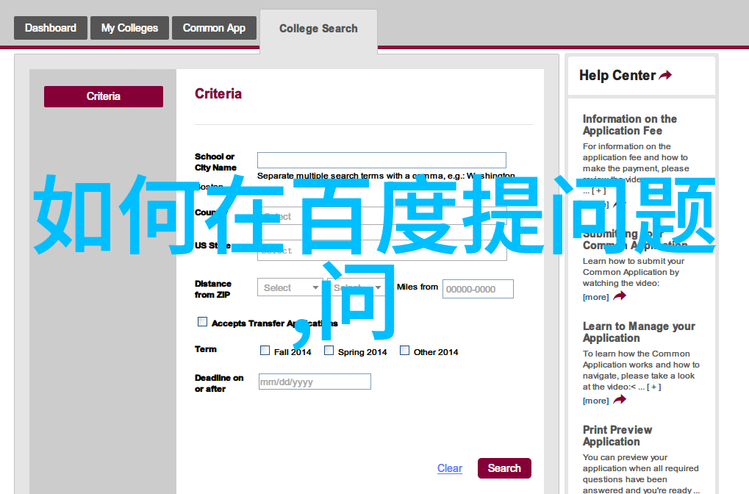749x494 pixels.
Task: Open the Select dropdown just before 'Miles from'
Action: tap(358, 287)
